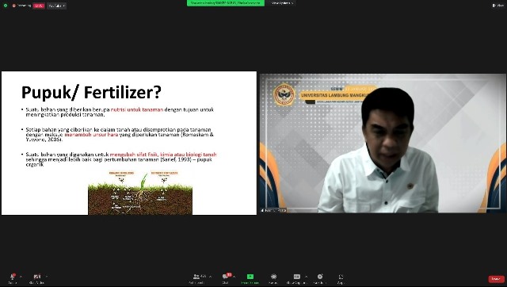Click the red LIVE indicator badge
The image size is (507, 287).
pos(39,6)
